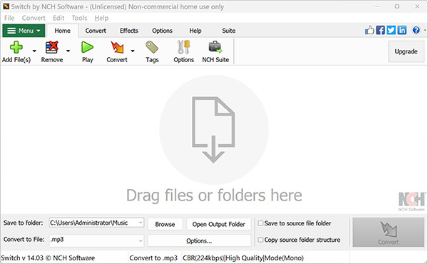Click 'Switch v 14.03 © NCH Software' status text
Screen dimensions: 428x264
pyautogui.click(x=48, y=258)
